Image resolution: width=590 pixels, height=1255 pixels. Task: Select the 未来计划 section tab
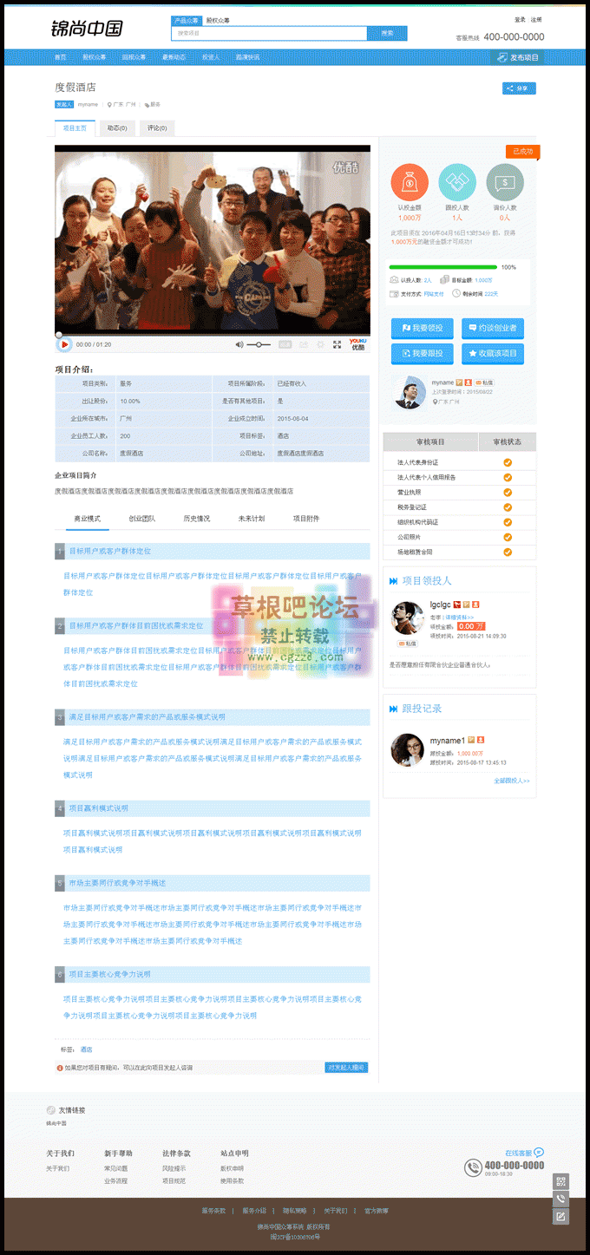(x=251, y=519)
